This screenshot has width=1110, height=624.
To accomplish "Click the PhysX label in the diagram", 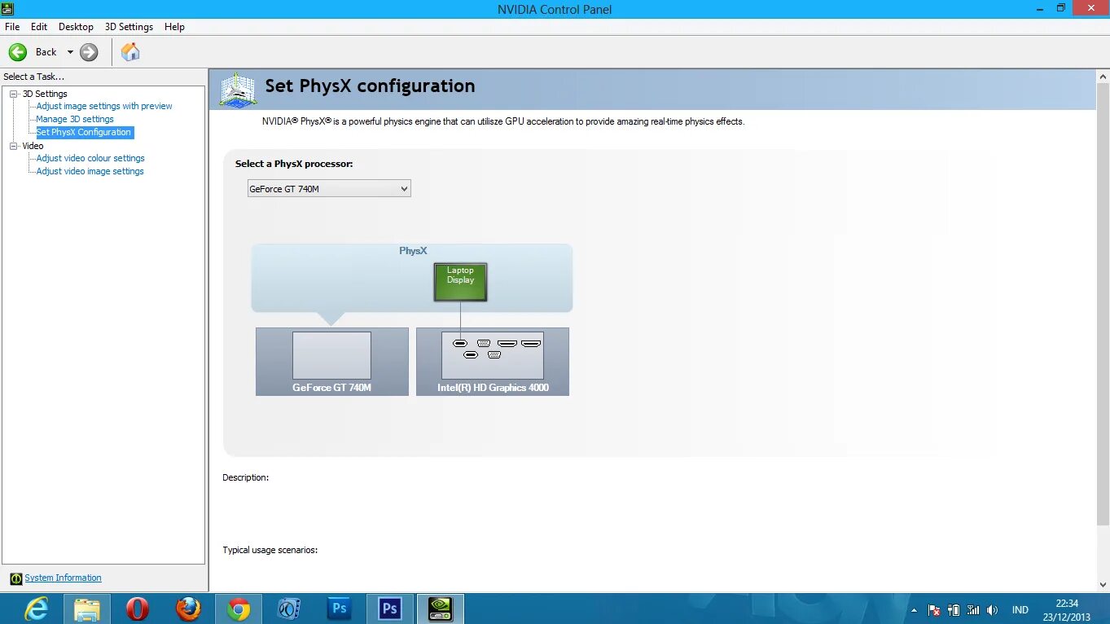I will click(x=413, y=251).
